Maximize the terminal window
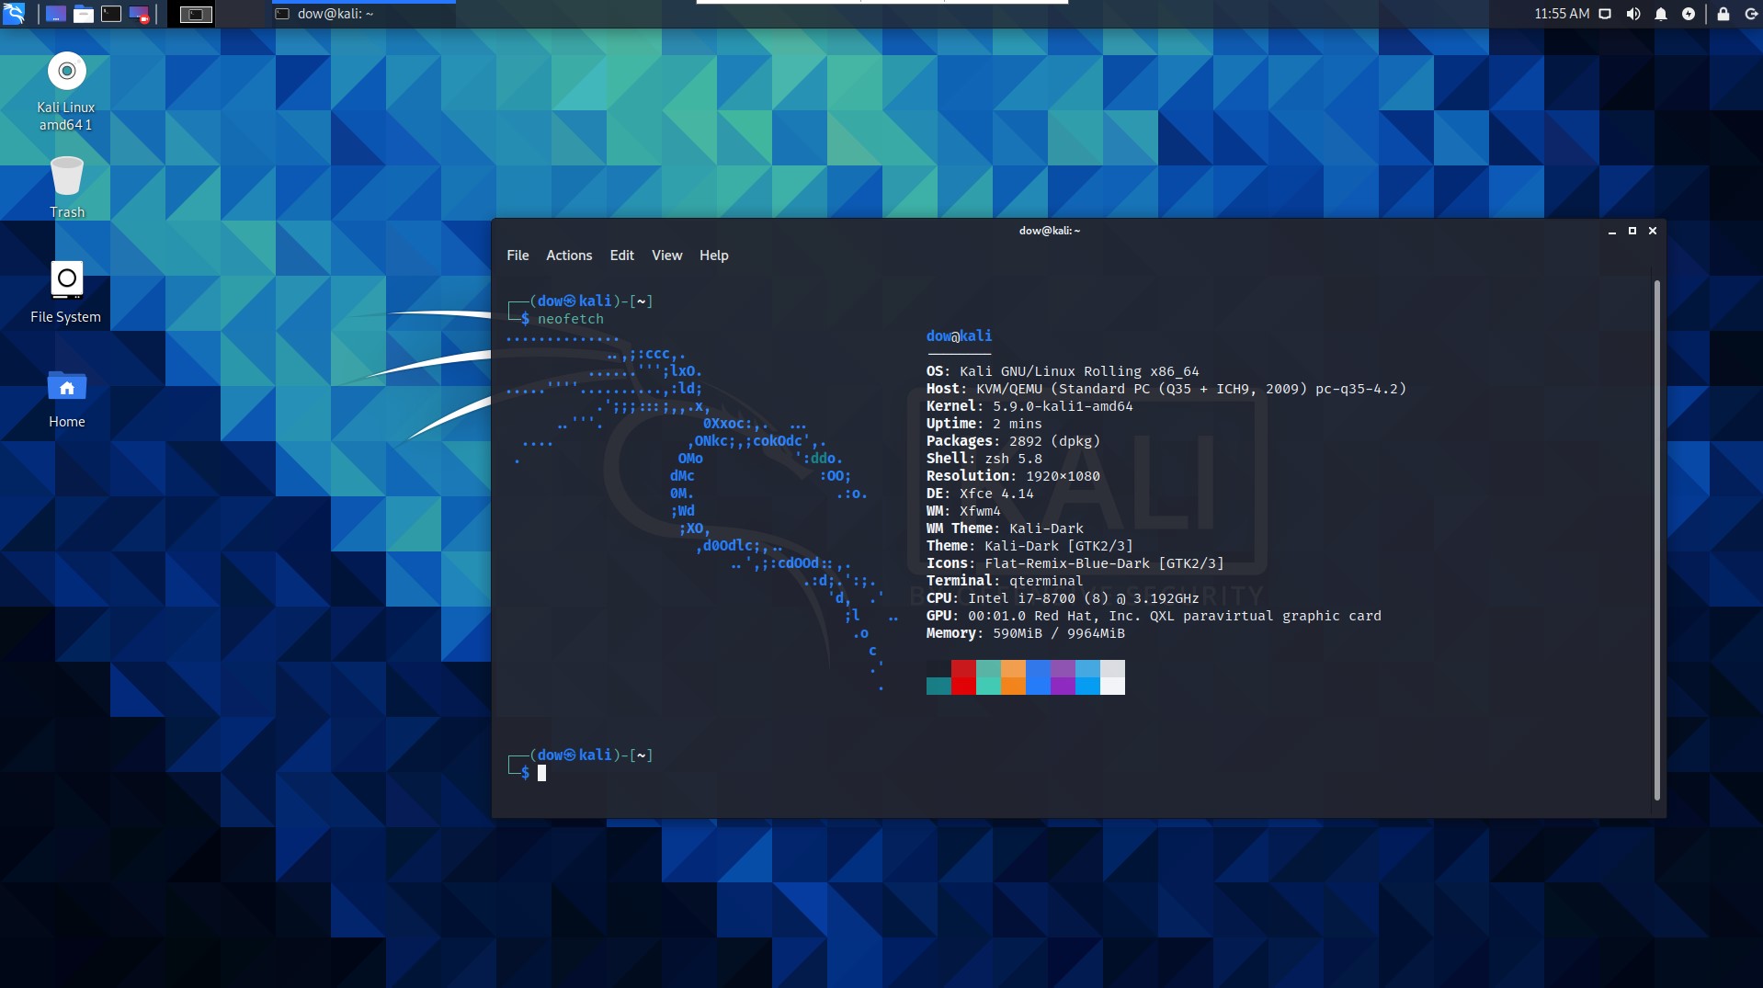Viewport: 1763px width, 988px height. coord(1632,231)
